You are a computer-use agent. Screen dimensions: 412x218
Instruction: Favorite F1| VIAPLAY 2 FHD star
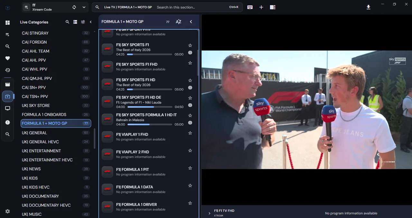click(x=190, y=150)
